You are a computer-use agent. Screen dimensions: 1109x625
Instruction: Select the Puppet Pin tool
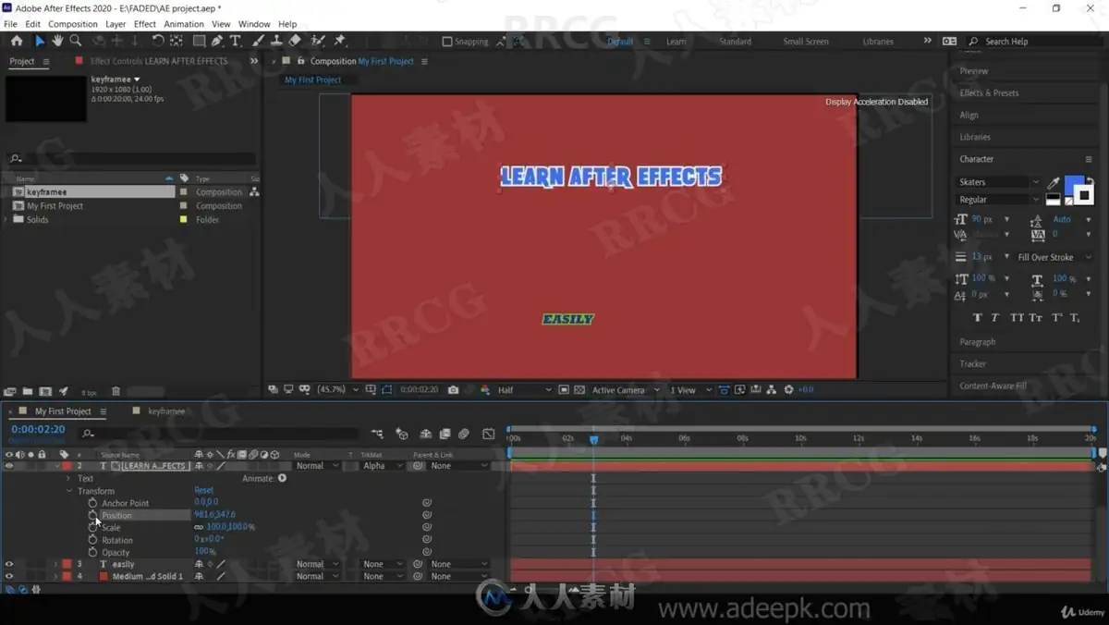pyautogui.click(x=340, y=41)
